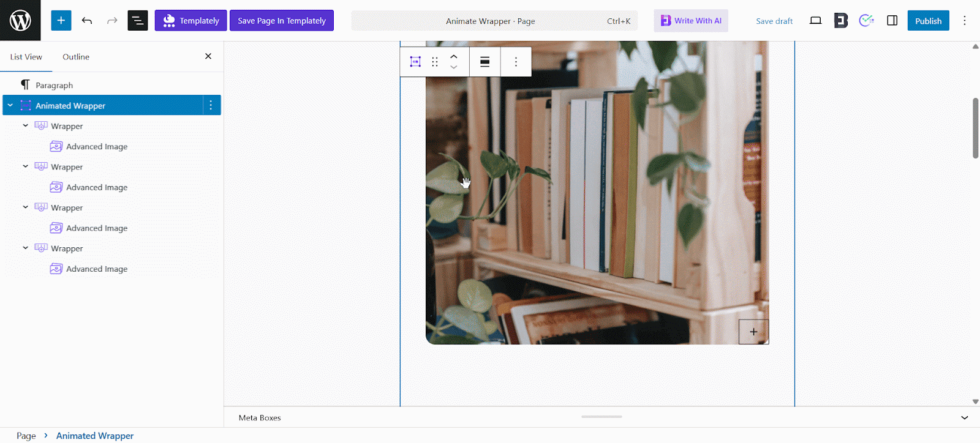Open the Templately library button
980x443 pixels.
click(x=190, y=20)
